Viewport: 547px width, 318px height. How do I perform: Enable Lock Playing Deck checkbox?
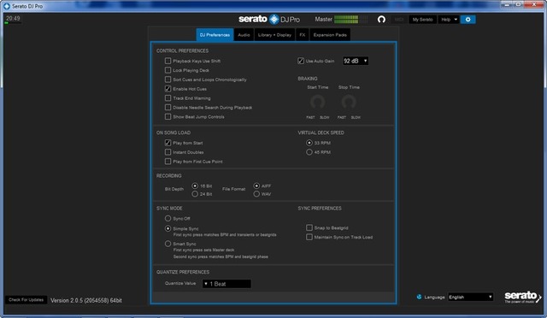pyautogui.click(x=168, y=70)
